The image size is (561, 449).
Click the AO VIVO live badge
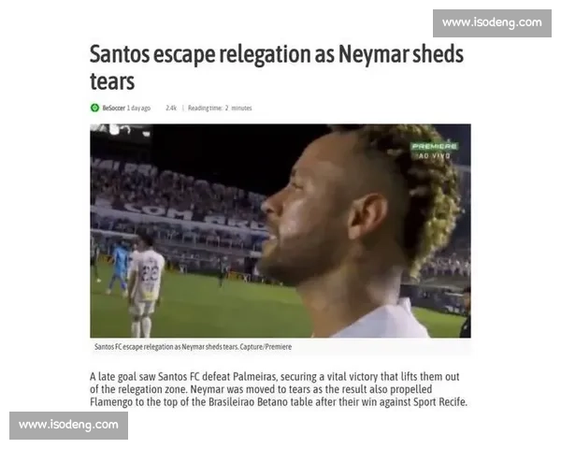[434, 156]
